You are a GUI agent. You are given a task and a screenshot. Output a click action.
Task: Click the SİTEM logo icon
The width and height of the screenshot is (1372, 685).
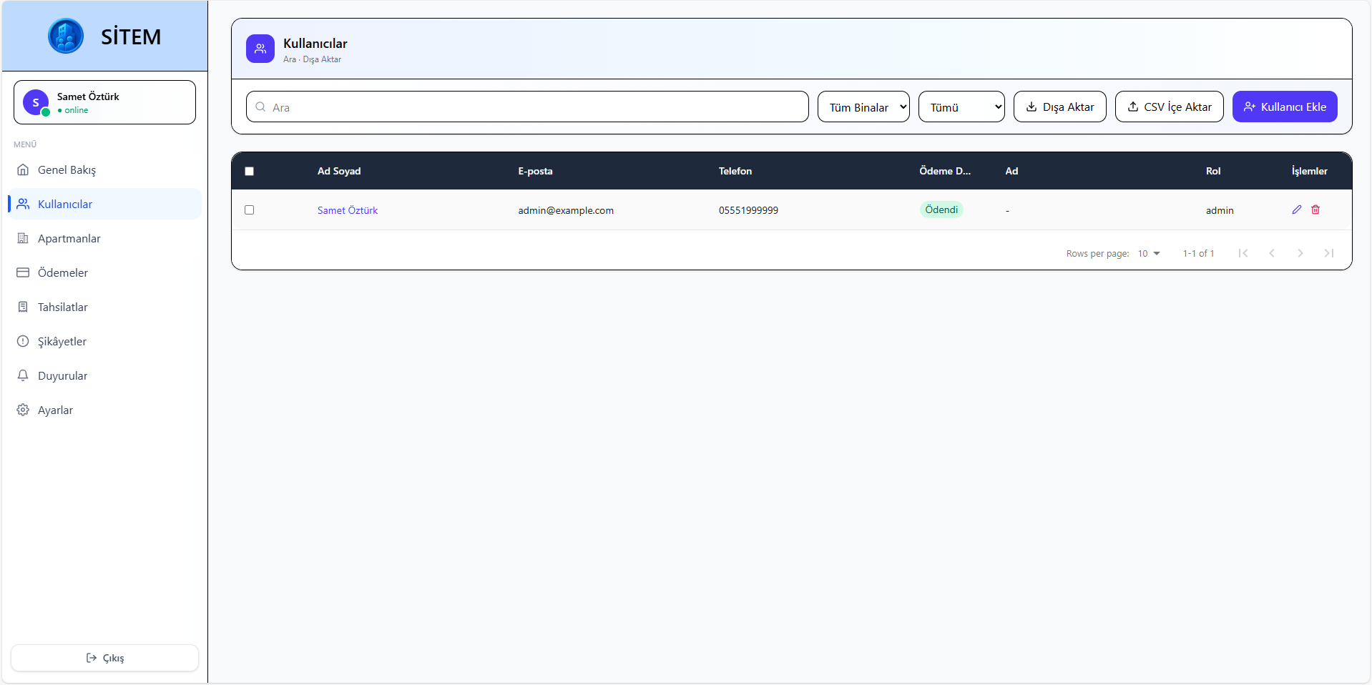pos(66,36)
